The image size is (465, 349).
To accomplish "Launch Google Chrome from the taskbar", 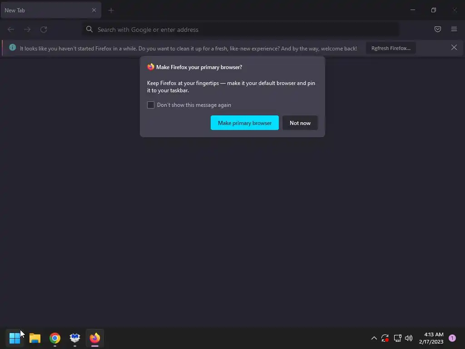I will [55, 338].
